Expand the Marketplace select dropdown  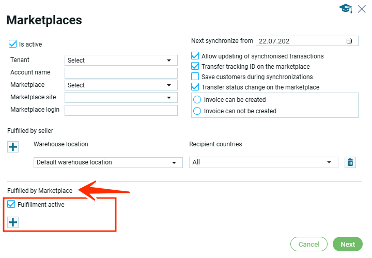(121, 85)
